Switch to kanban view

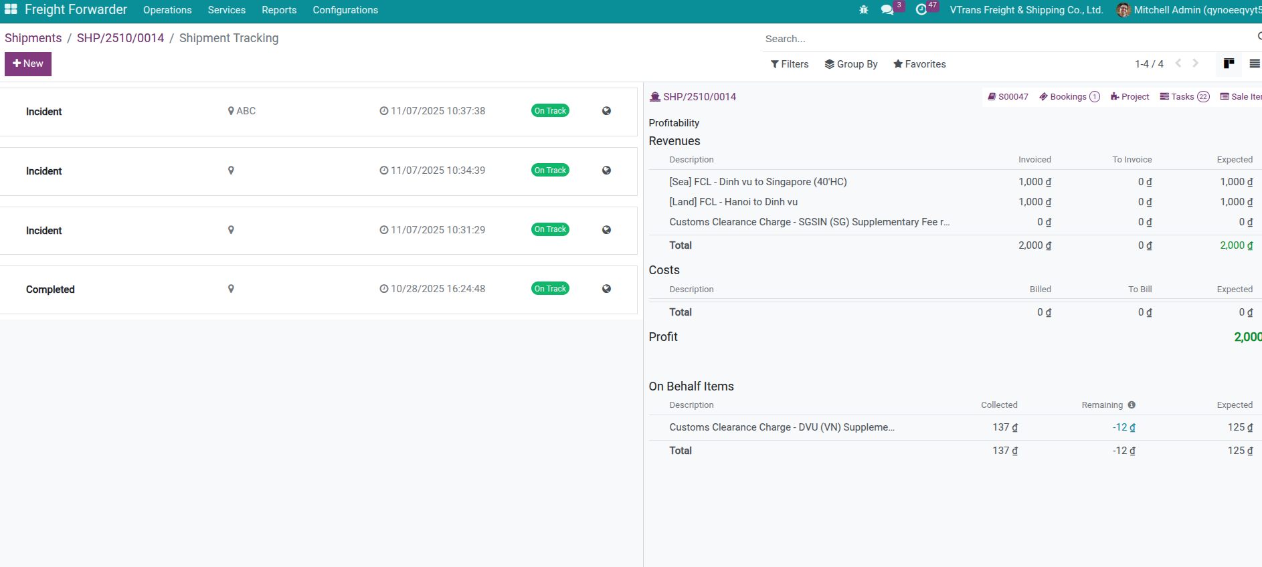tap(1229, 64)
